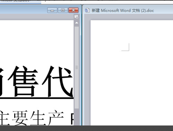Click the character 要 in the body text
The width and height of the screenshot is (173, 131).
click(x=20, y=118)
